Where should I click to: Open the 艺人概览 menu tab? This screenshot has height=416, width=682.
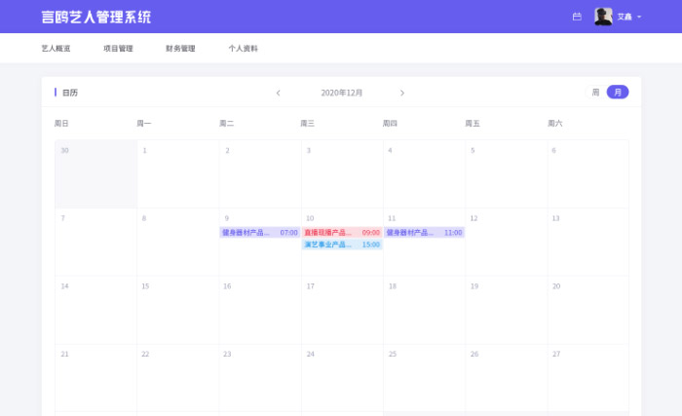(56, 49)
